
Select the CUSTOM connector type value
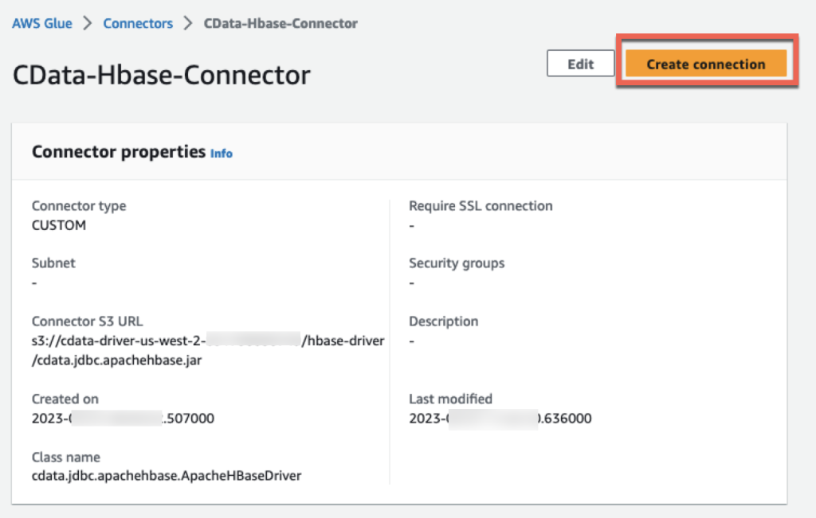click(x=59, y=225)
